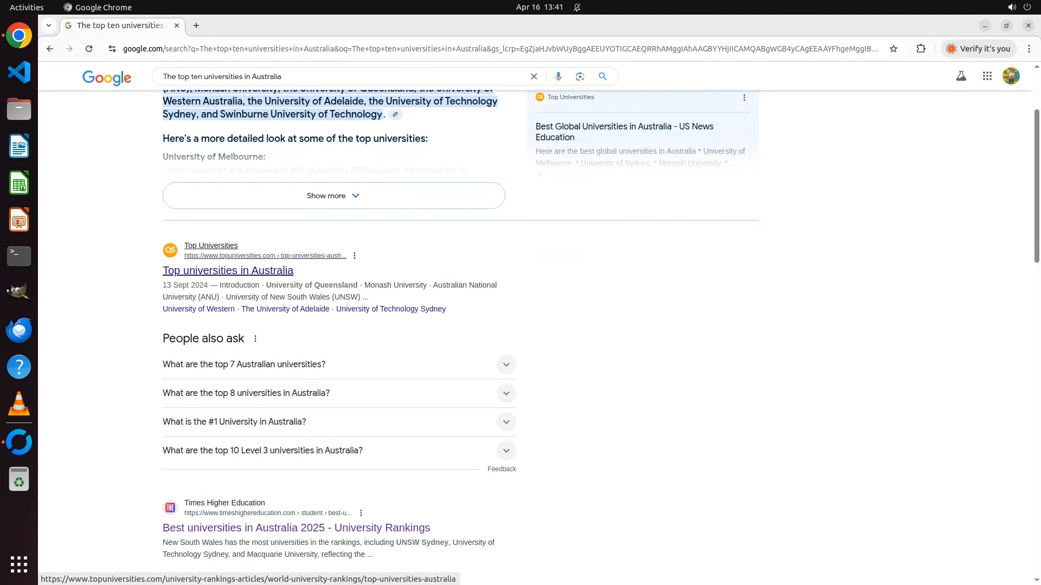Copy link to AI overview answer
The width and height of the screenshot is (1041, 585).
pos(395,114)
